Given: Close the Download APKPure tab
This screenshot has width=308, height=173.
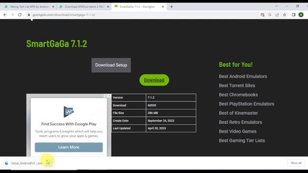Looking at the screenshot, I should tap(108, 7).
